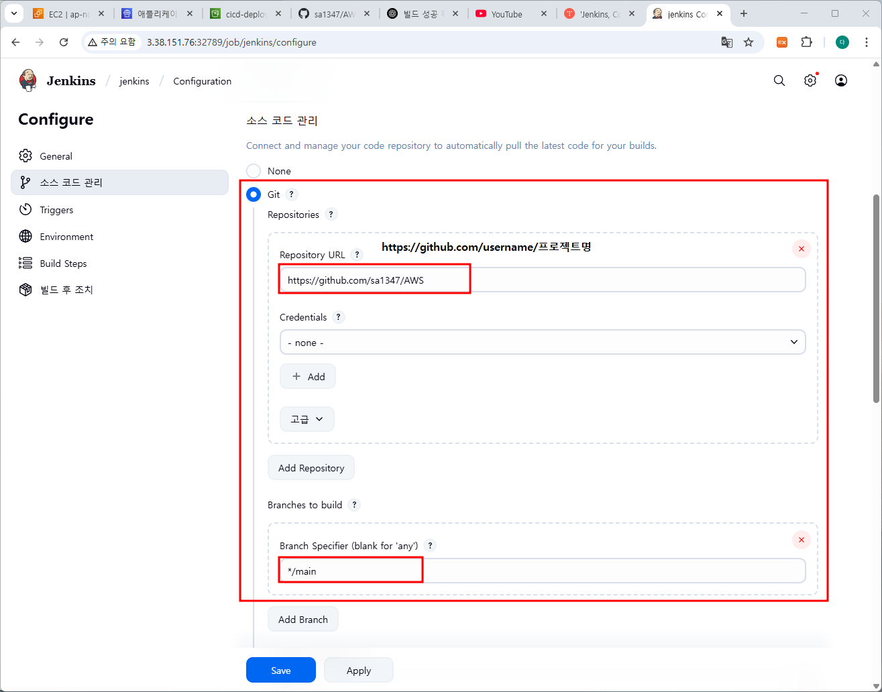
Task: Go to 빌드 후 조치 section in sidebar
Action: 119,290
